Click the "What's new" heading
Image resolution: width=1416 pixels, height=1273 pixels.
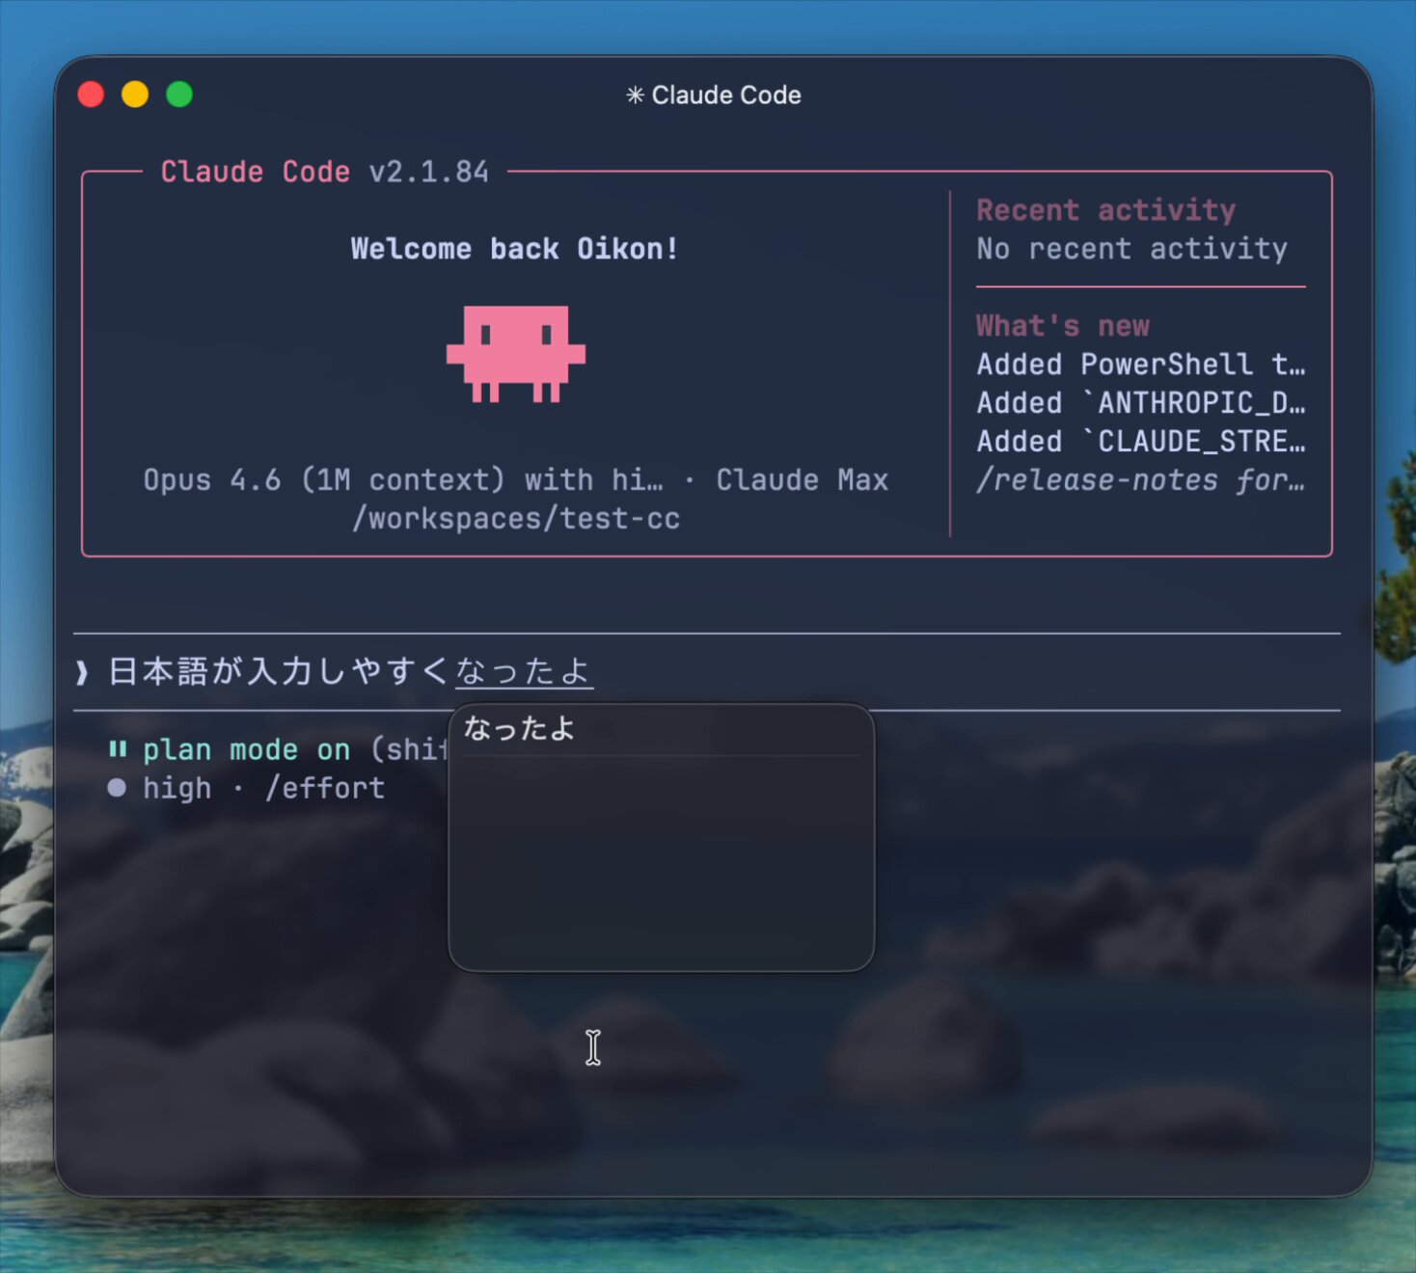coord(1062,326)
